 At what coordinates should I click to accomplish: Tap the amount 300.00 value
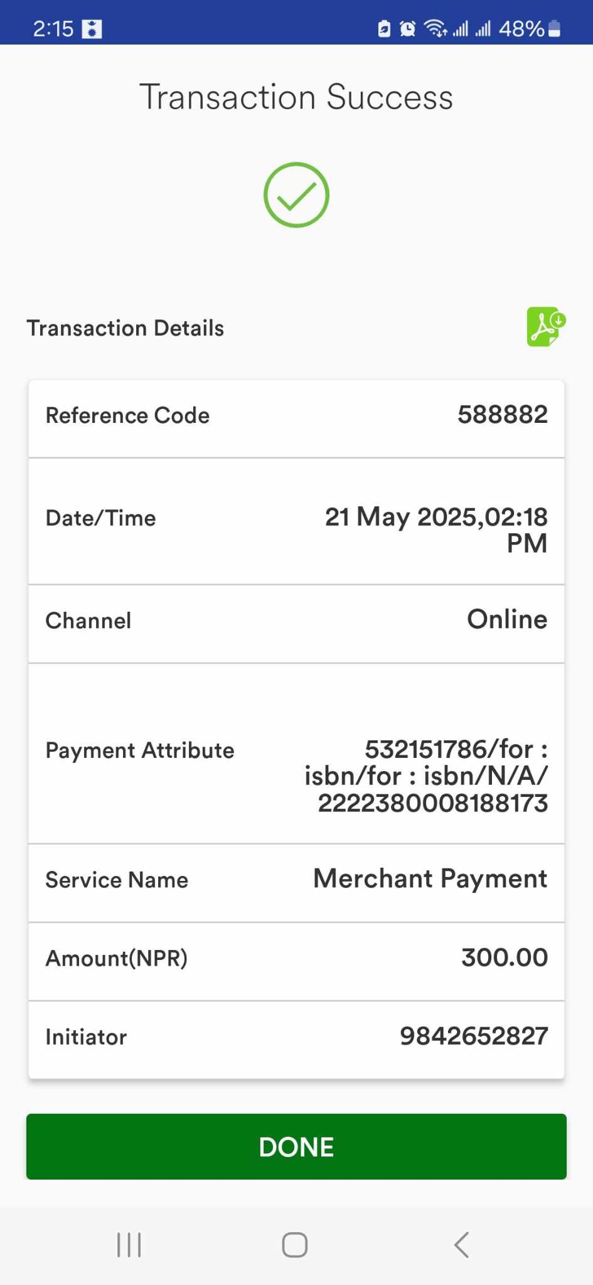[504, 957]
